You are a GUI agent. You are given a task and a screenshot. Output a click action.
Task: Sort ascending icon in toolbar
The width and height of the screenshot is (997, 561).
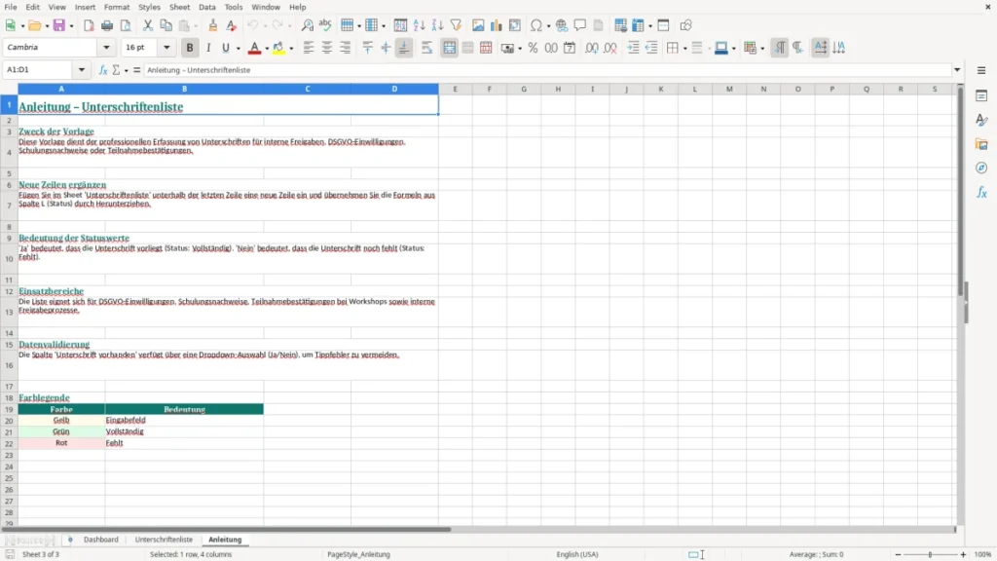tap(419, 25)
